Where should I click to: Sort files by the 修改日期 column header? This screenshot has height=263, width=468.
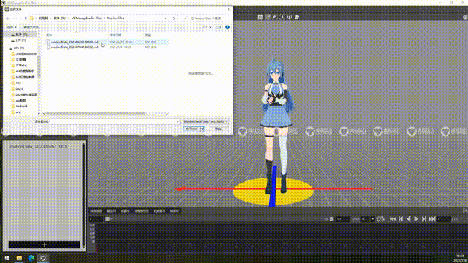(x=116, y=35)
